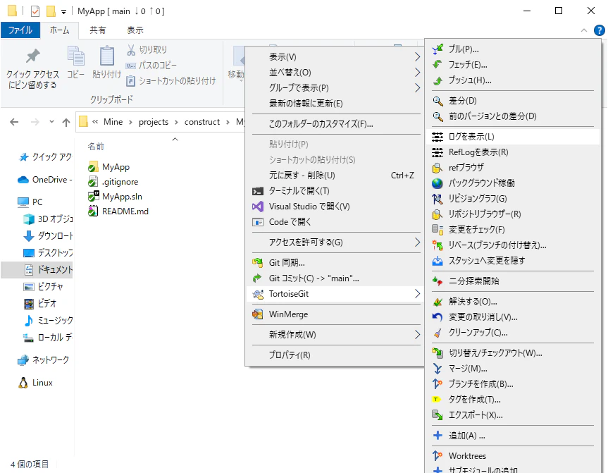Image resolution: width=608 pixels, height=473 pixels.
Task: Open the リビジョングラフ icon
Action: pos(438,199)
